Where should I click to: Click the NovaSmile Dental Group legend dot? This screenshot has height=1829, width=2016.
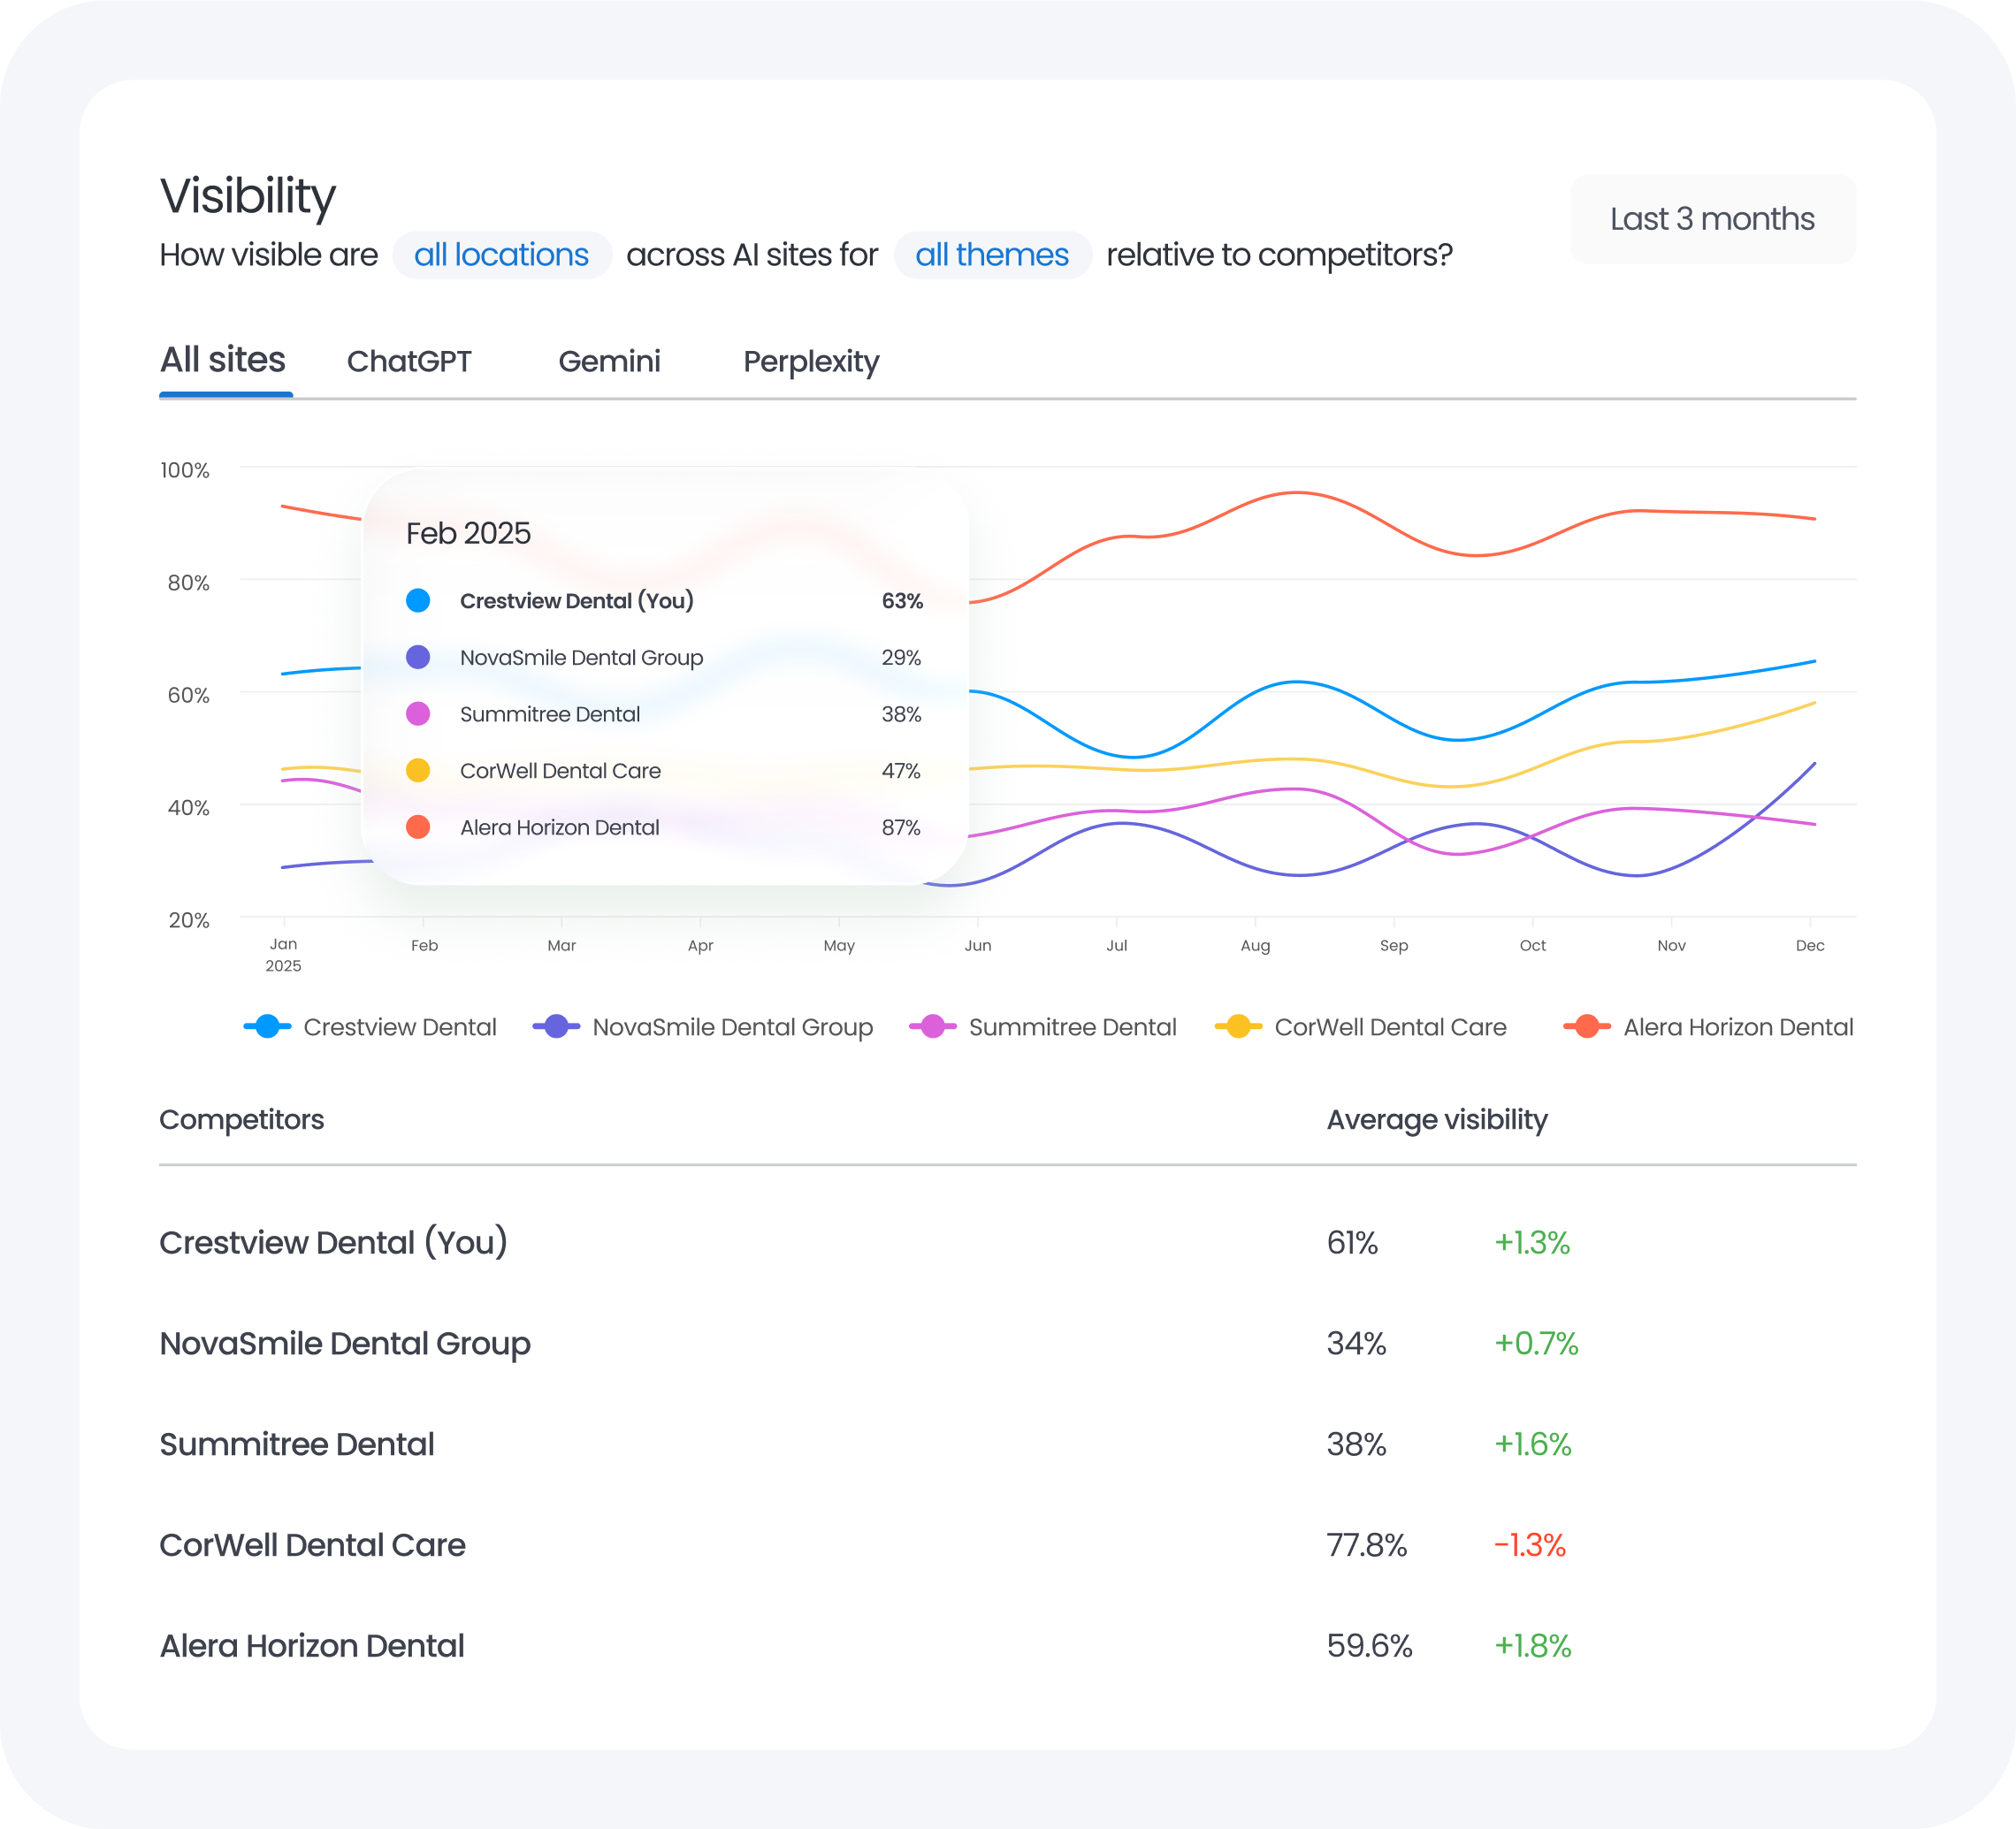[x=555, y=1027]
